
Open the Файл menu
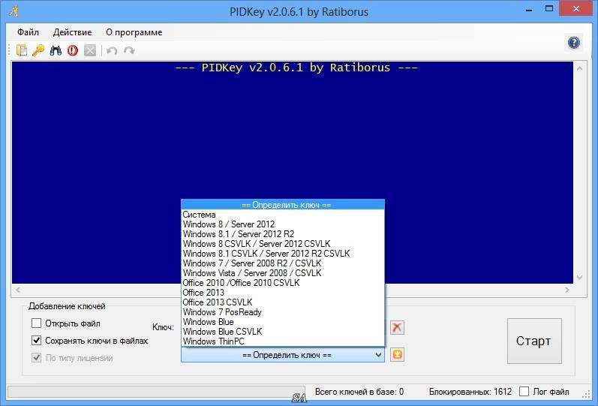29,32
